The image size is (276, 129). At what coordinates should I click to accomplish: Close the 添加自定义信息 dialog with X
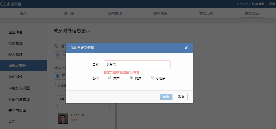tap(186, 48)
